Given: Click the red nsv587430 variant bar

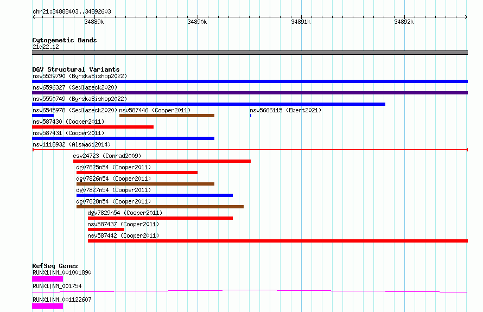Looking at the screenshot, I should point(93,127).
